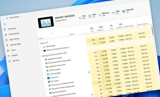Click the Network globe icon in header
Viewport: 160px width, 97px height.
tap(124, 11)
